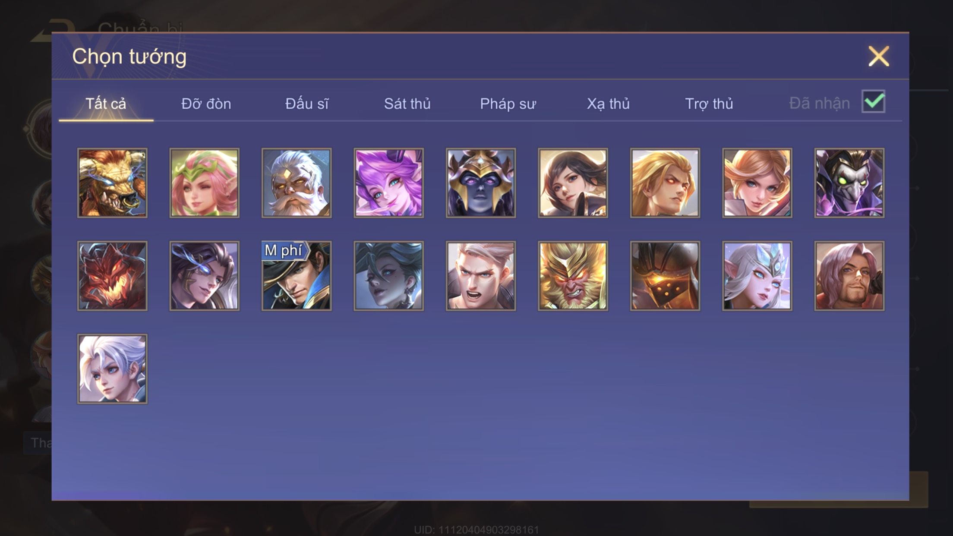The image size is (953, 536).
Task: Select the 'Tất cả' tab
Action: [106, 104]
